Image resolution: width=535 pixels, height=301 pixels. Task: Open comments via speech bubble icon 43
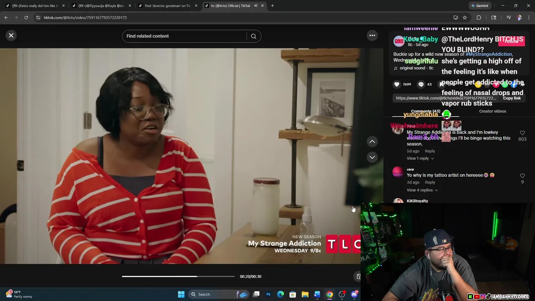[x=421, y=84]
